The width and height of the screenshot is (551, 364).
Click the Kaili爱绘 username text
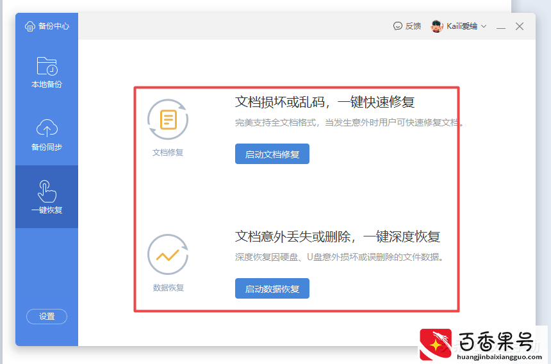[x=462, y=26]
